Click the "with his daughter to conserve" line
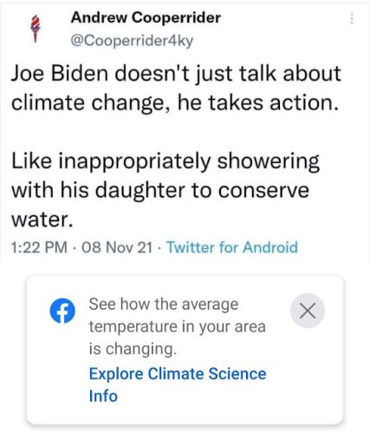370x434 pixels. coord(160,190)
